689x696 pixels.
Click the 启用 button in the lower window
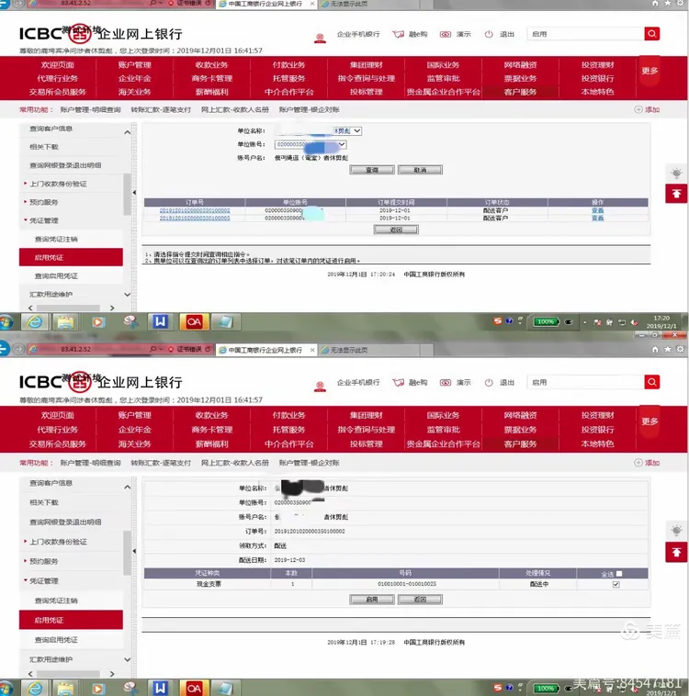[372, 600]
